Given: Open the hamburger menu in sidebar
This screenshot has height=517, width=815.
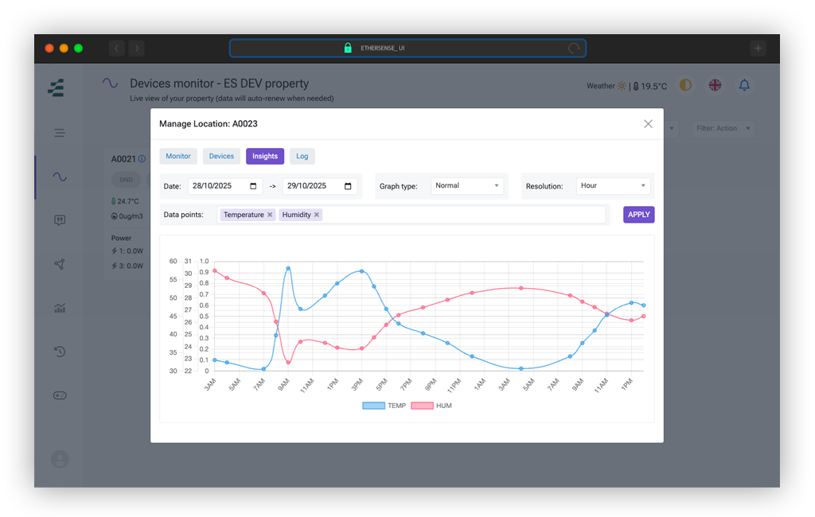Looking at the screenshot, I should [60, 133].
